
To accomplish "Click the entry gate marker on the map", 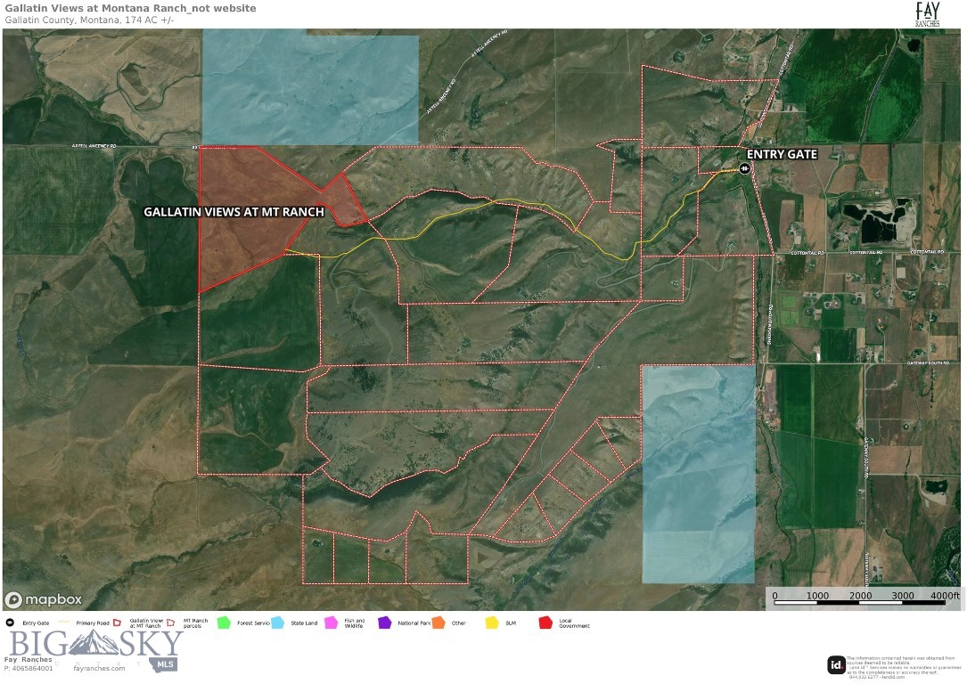I will coord(745,168).
